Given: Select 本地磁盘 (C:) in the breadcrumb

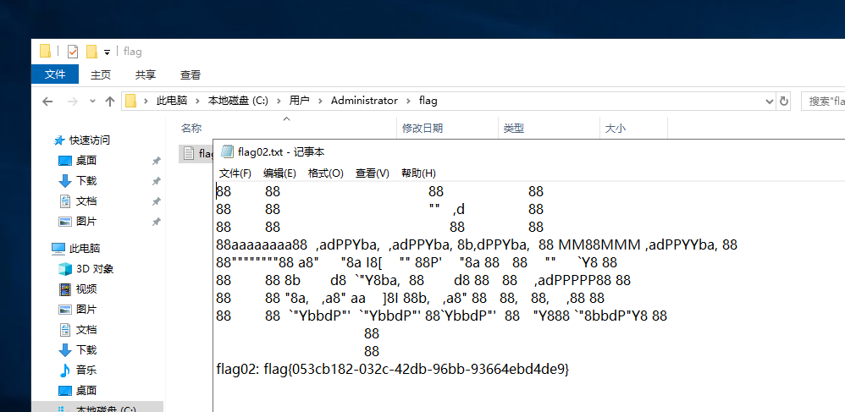Looking at the screenshot, I should [238, 101].
